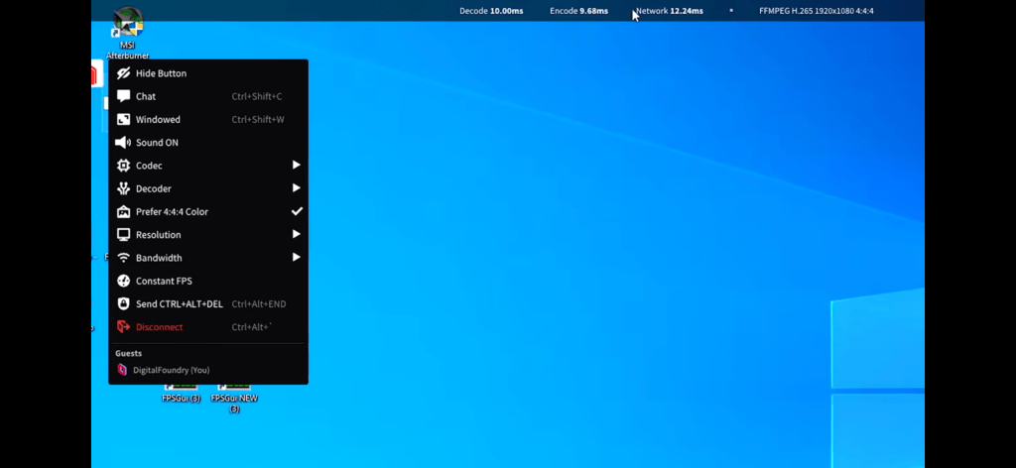Viewport: 1016px width, 468px height.
Task: Click the Prefer 4:4:4 Color icon
Action: point(123,211)
